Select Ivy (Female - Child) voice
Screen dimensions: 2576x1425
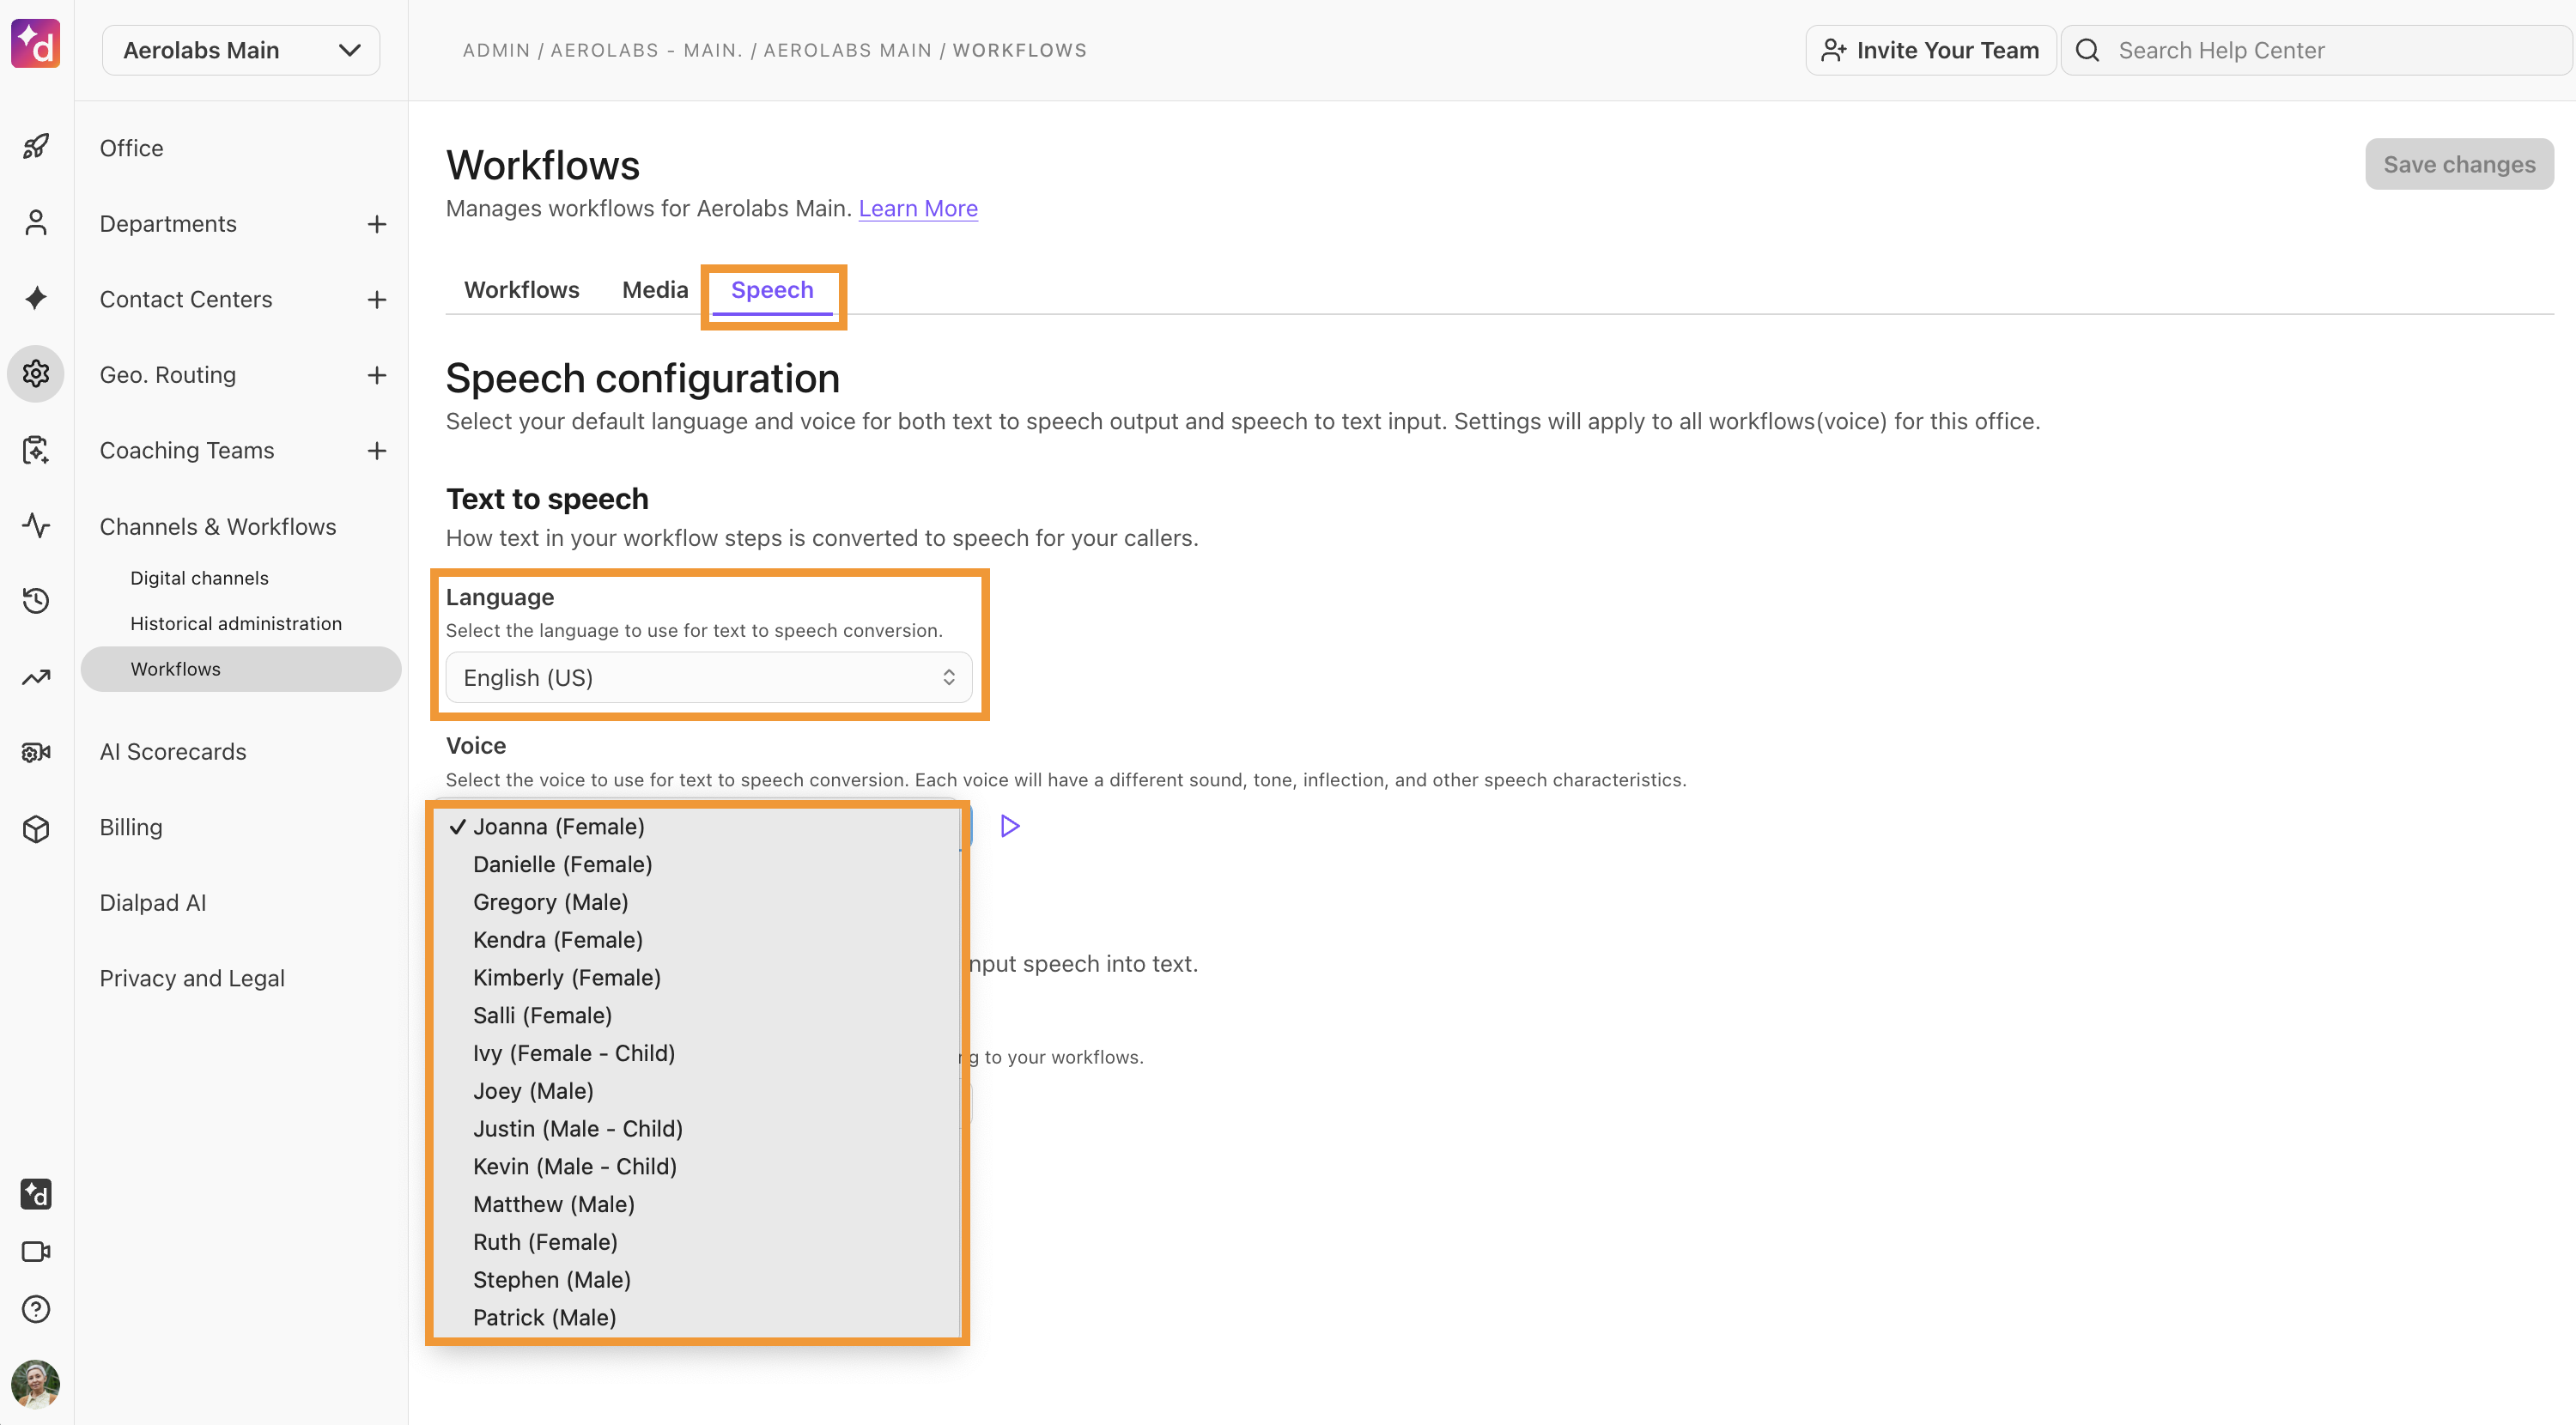tap(698, 1053)
